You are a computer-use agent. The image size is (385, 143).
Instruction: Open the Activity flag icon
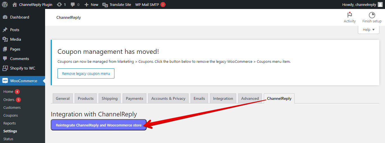[x=350, y=15]
